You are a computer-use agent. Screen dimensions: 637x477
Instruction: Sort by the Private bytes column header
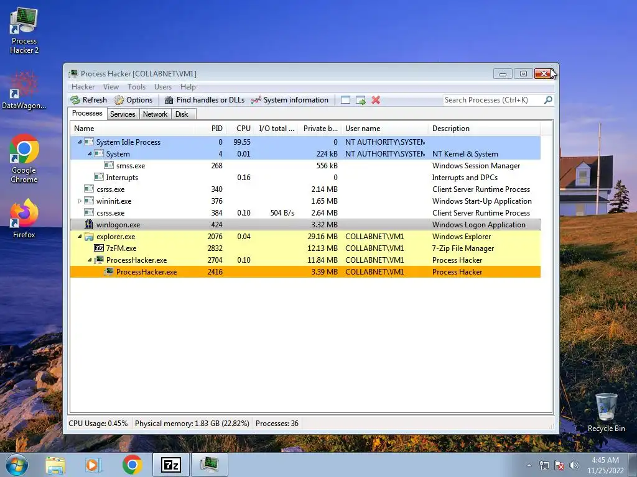point(320,129)
